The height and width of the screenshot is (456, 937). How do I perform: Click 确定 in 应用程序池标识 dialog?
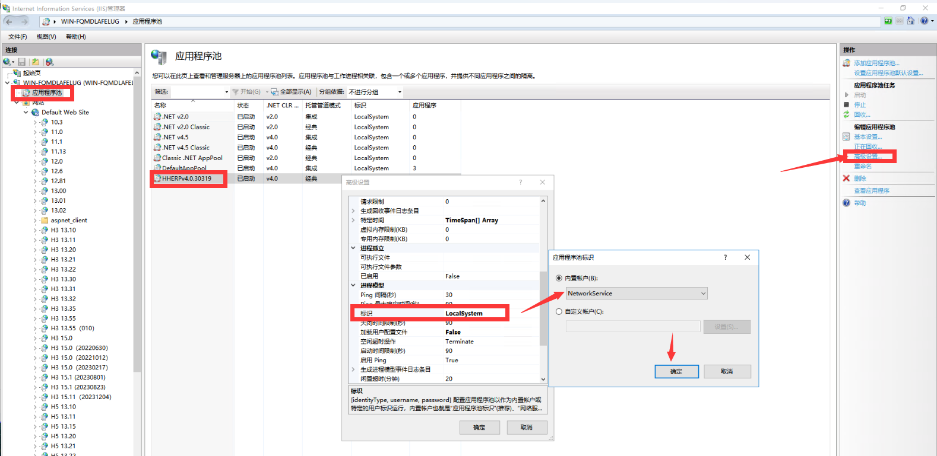[x=676, y=371]
